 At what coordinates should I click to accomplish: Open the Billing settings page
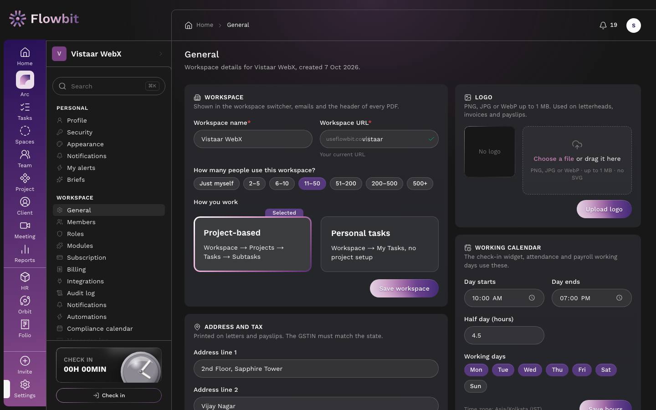pyautogui.click(x=109, y=269)
